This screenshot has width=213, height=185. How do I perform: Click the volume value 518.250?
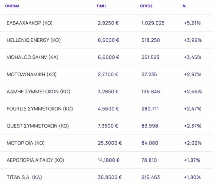151,40
